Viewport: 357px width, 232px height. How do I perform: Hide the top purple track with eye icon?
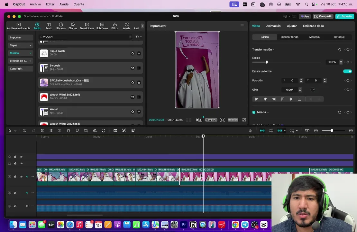click(21, 157)
